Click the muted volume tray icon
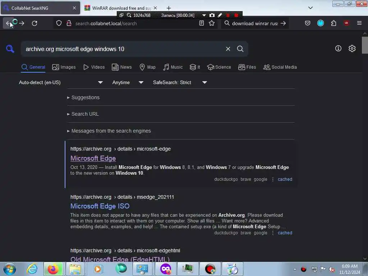The width and height of the screenshot is (368, 276). [332, 269]
